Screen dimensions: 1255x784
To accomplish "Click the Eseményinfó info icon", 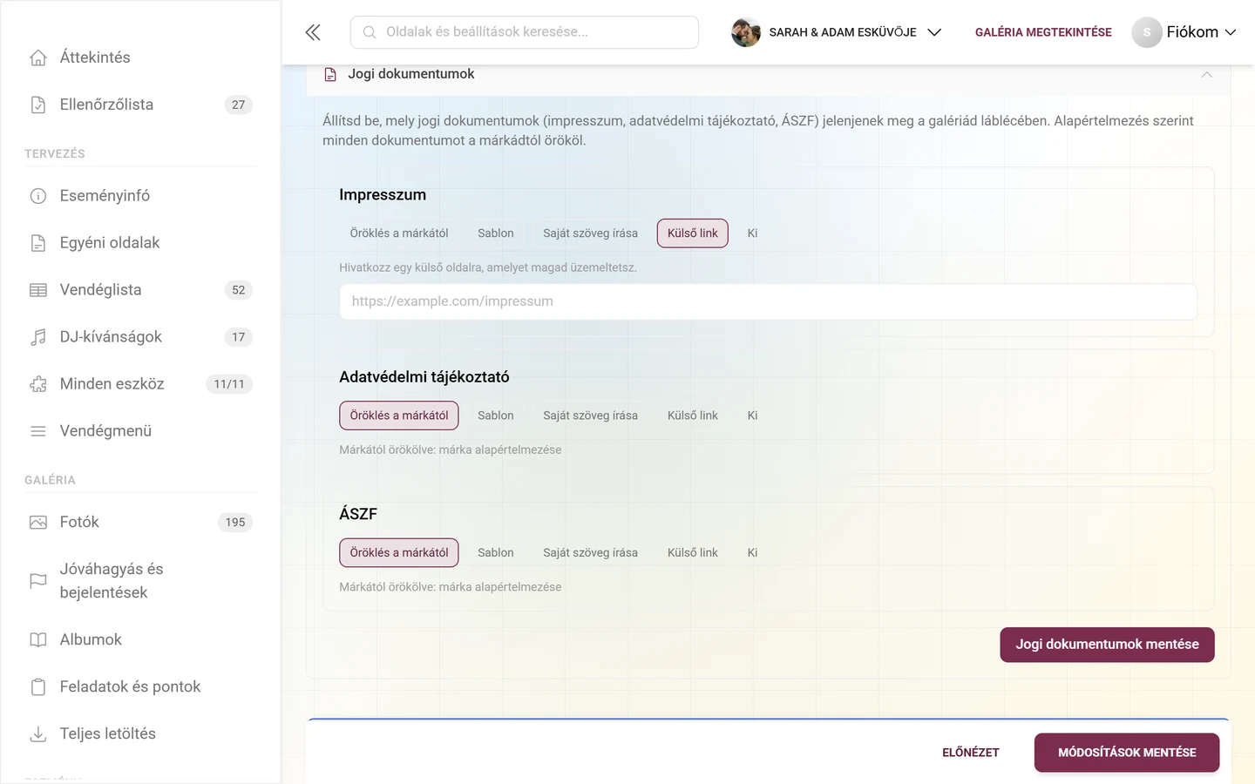I will [38, 196].
